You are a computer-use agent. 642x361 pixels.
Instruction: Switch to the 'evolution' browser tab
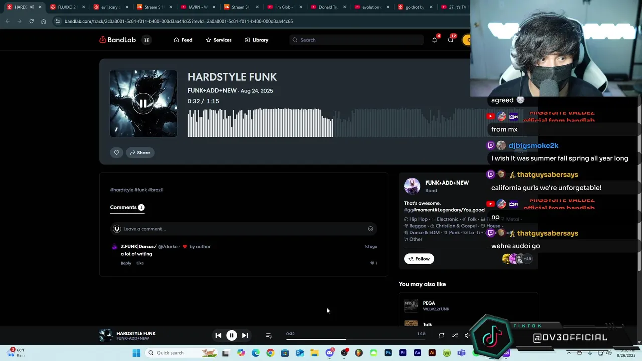(371, 7)
